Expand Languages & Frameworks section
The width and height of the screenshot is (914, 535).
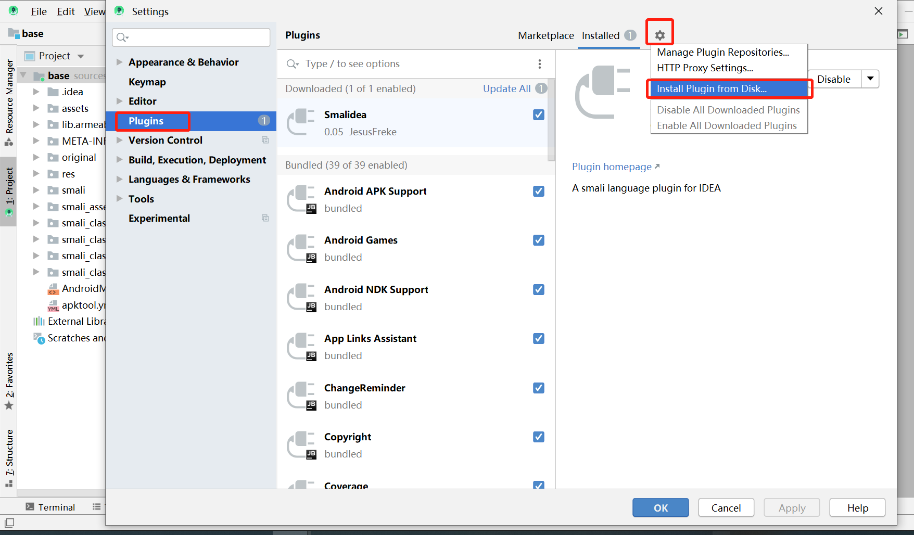point(119,179)
